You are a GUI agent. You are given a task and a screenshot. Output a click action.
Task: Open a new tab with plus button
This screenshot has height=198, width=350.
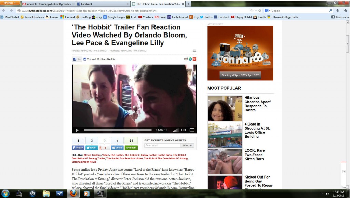[x=188, y=4]
